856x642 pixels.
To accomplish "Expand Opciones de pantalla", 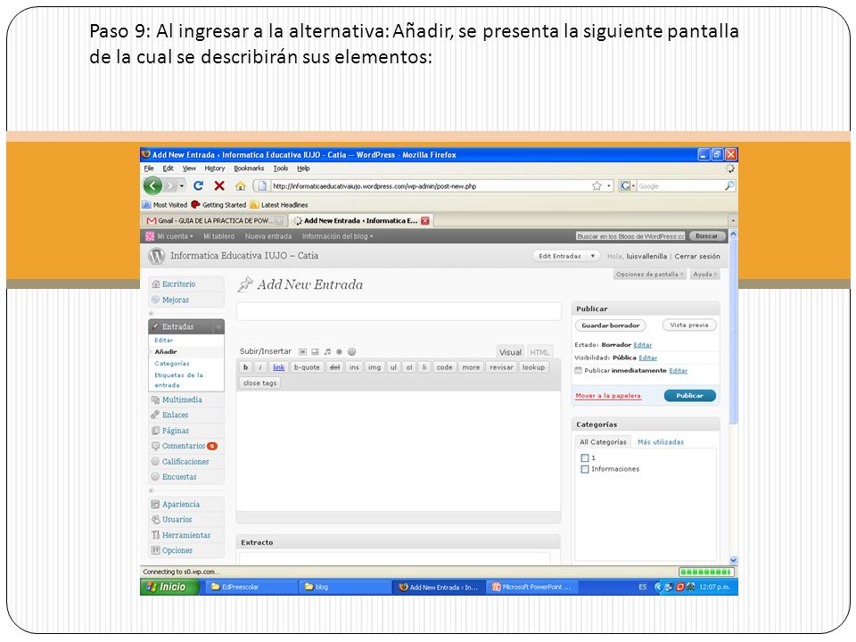I will (x=649, y=275).
